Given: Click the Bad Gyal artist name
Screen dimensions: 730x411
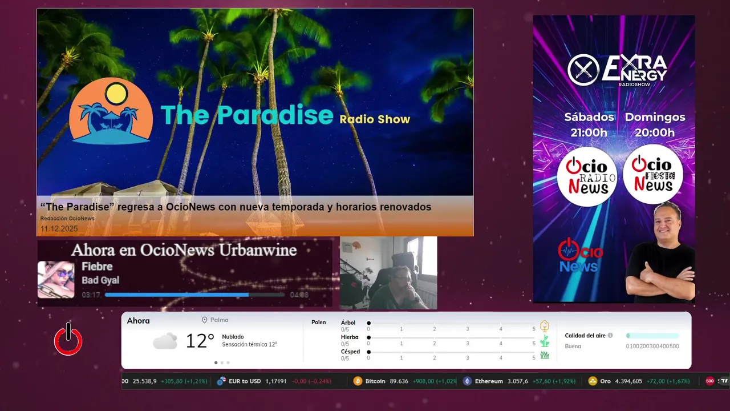Looking at the screenshot, I should pos(100,280).
